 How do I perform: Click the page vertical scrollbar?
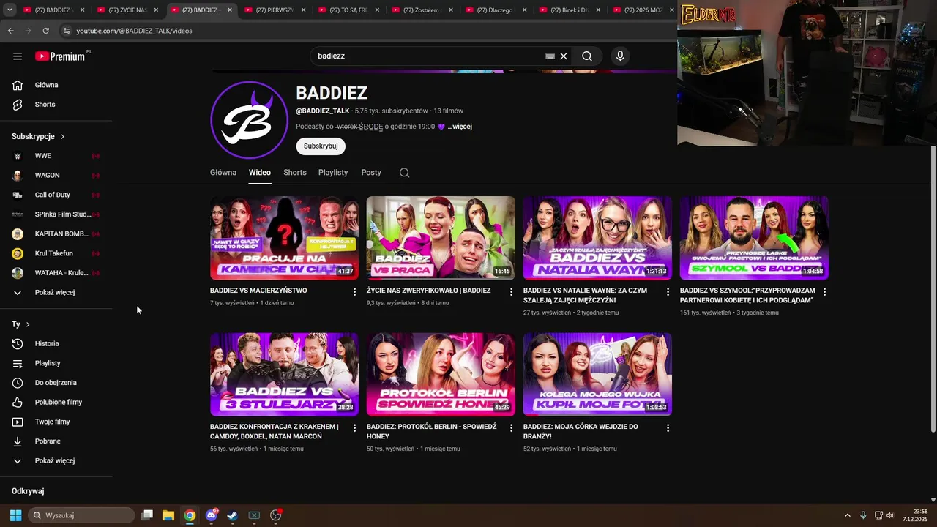[x=933, y=288]
